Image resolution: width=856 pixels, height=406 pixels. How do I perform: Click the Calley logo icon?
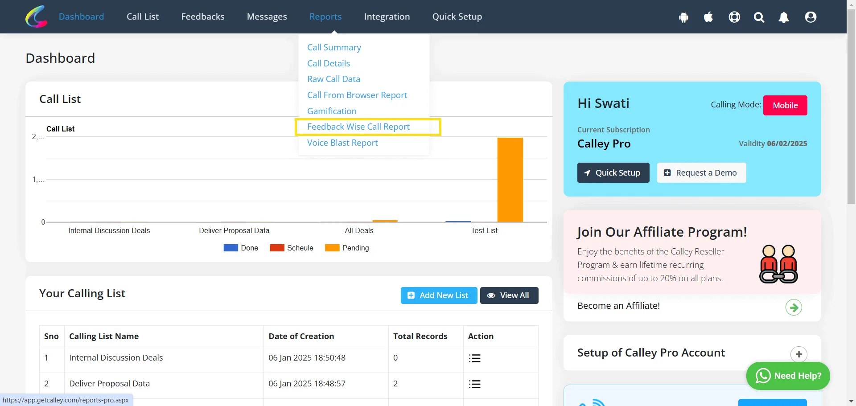pyautogui.click(x=37, y=16)
